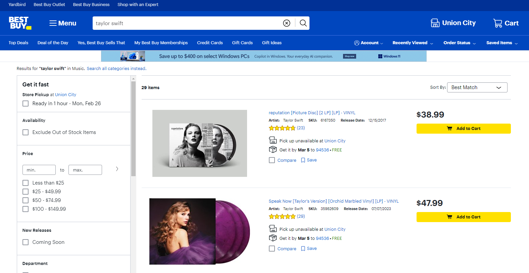This screenshot has height=273, width=529.
Task: Open the Top Deals menu item
Action: (18, 43)
